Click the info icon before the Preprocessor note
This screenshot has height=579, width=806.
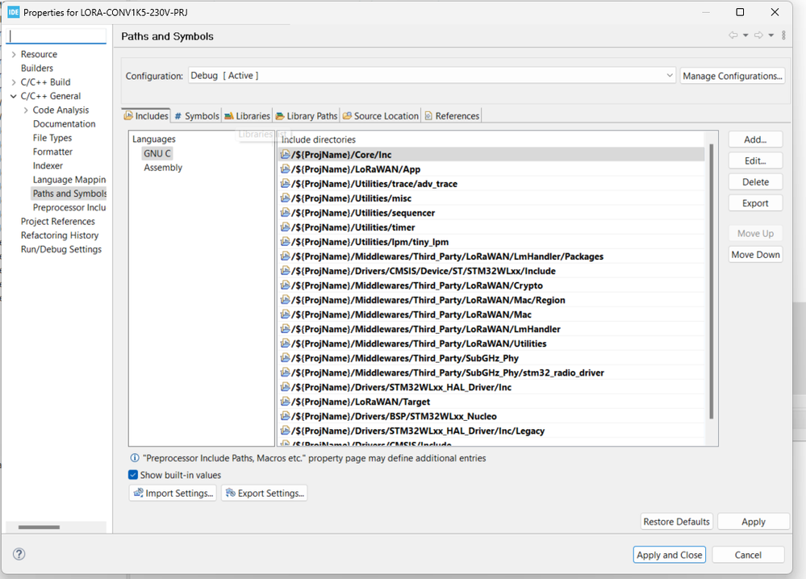point(135,458)
